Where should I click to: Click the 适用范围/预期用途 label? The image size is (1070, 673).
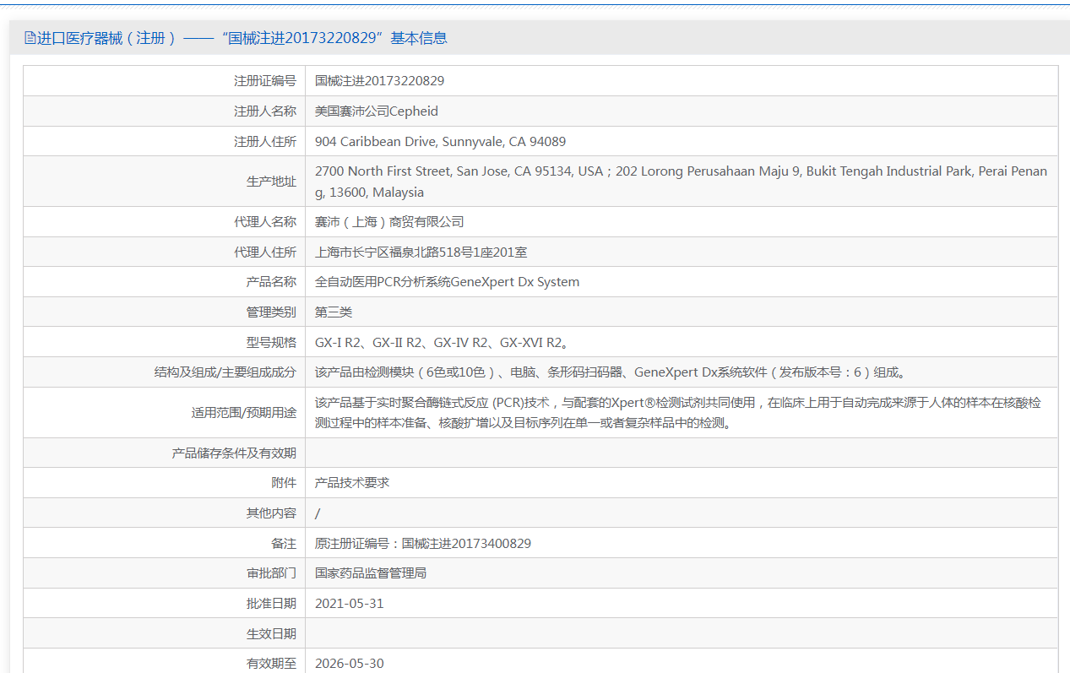pyautogui.click(x=244, y=413)
